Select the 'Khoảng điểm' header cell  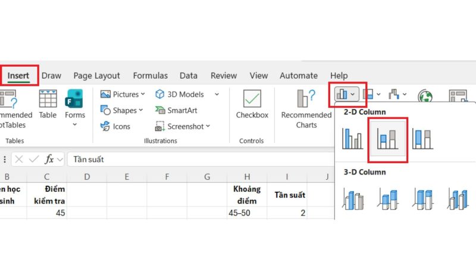coord(247,195)
